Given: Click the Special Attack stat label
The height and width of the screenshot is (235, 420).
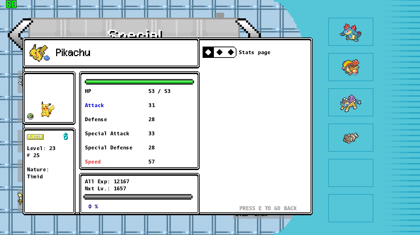Looking at the screenshot, I should click(107, 134).
